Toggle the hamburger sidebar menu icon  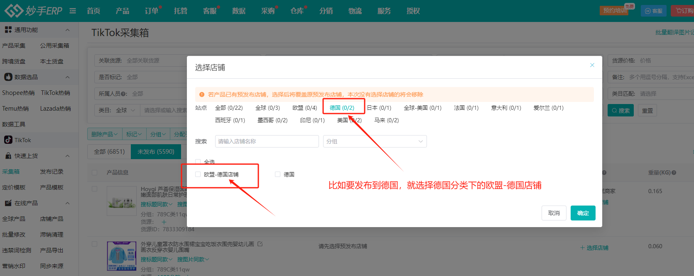(73, 11)
